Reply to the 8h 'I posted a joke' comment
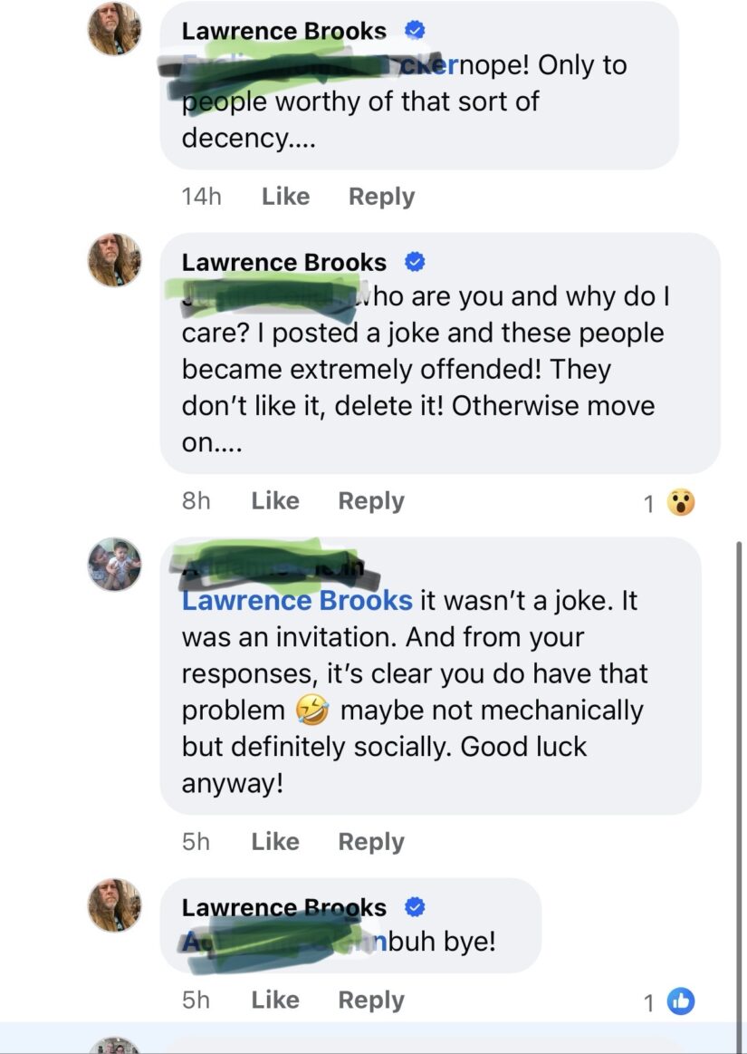The image size is (747, 1054). 371,501
